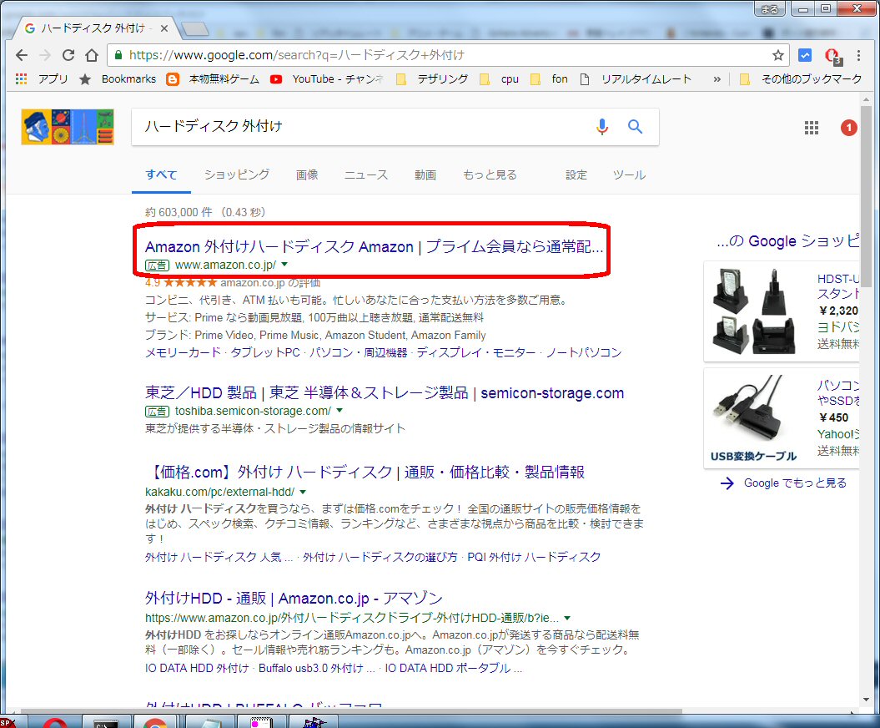Expand dropdown arrow beside www.amazon.co.jp/

284,265
